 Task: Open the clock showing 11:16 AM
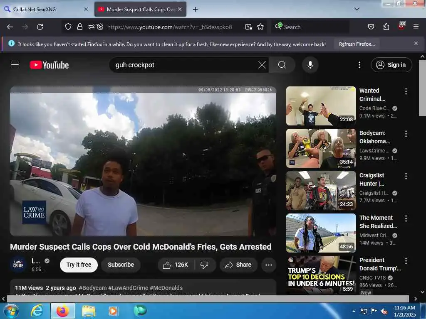405,311
